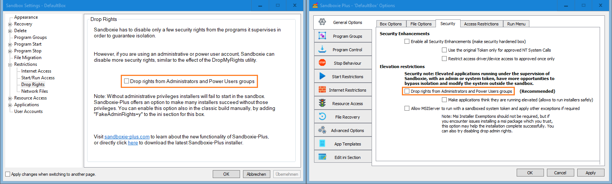Click the Internet Restrictions firewall icon
612x184 pixels.
point(322,90)
